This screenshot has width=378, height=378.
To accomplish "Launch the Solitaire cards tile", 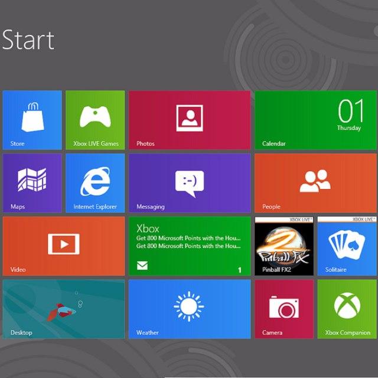I will click(347, 246).
